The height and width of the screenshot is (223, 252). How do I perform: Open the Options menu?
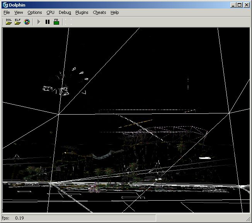tap(35, 12)
